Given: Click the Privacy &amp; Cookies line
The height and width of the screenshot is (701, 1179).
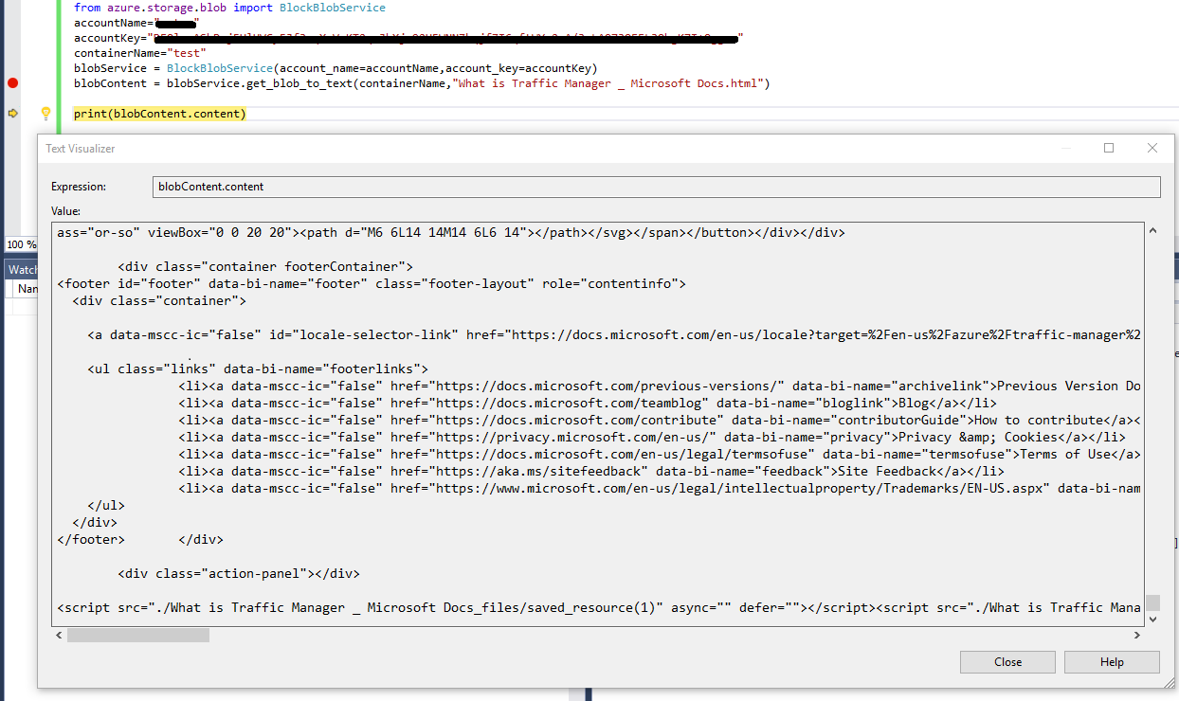Looking at the screenshot, I should point(652,437).
